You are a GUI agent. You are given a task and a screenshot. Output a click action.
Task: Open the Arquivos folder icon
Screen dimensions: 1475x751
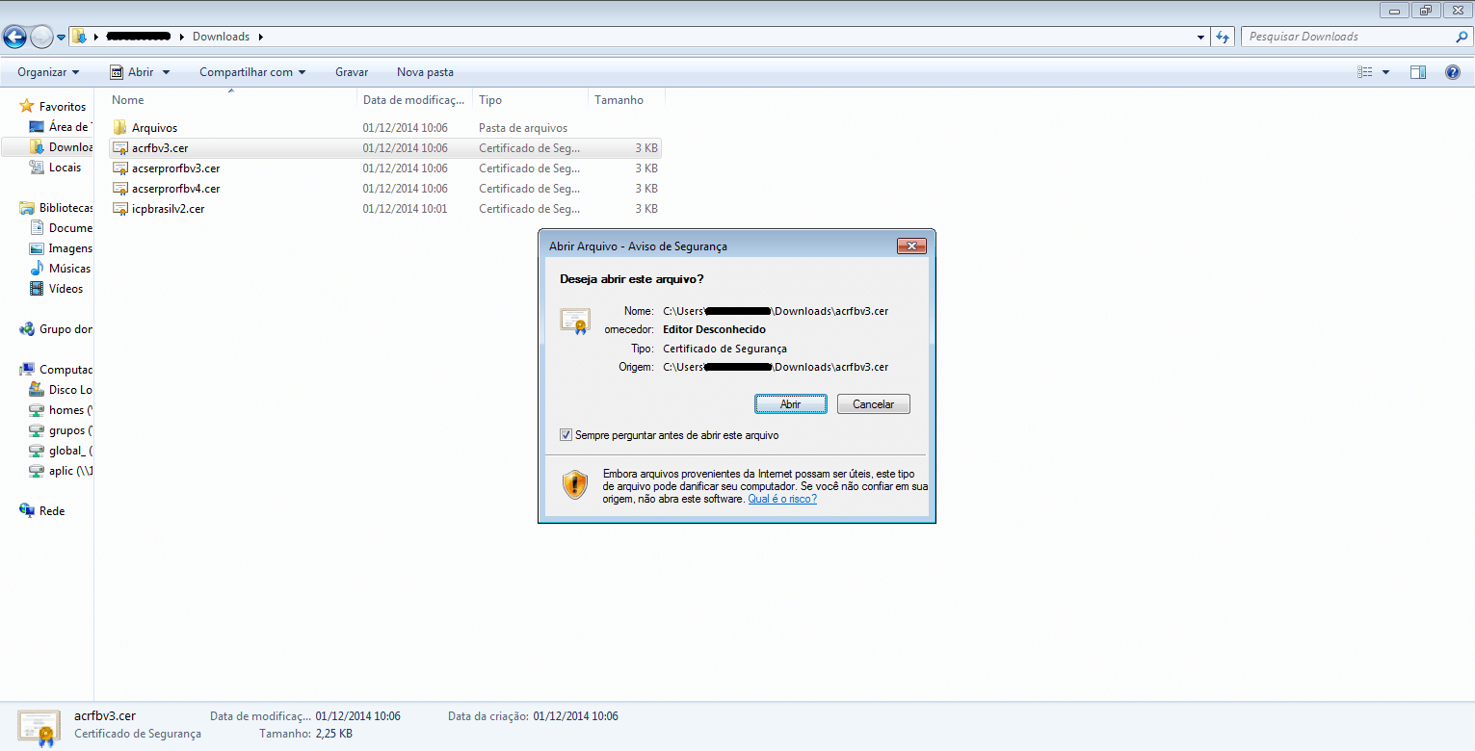tap(120, 128)
